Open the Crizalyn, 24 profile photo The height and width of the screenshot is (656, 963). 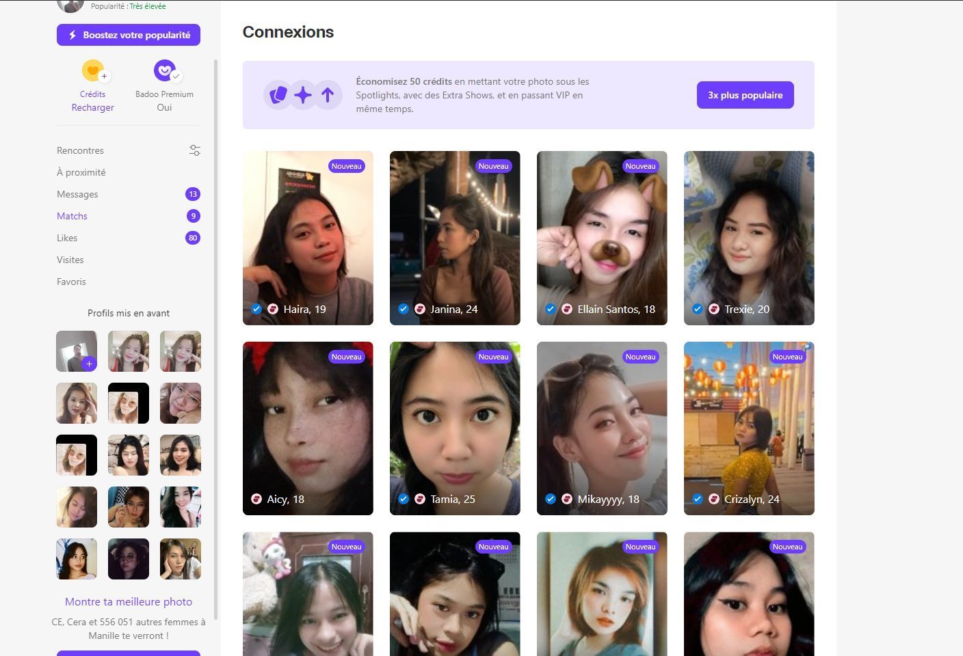749,428
